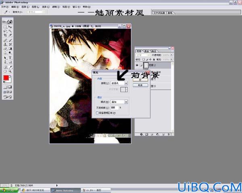Open the Layers panel flyout menu

[172, 51]
